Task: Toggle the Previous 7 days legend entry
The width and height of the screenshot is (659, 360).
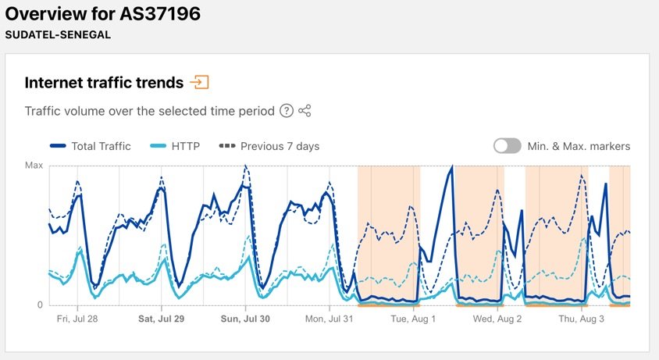Action: click(269, 146)
